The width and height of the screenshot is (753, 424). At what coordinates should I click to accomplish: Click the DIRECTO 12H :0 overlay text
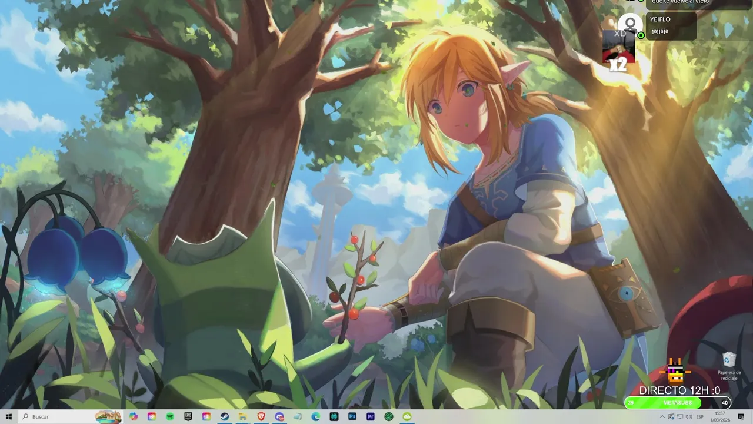tap(679, 390)
